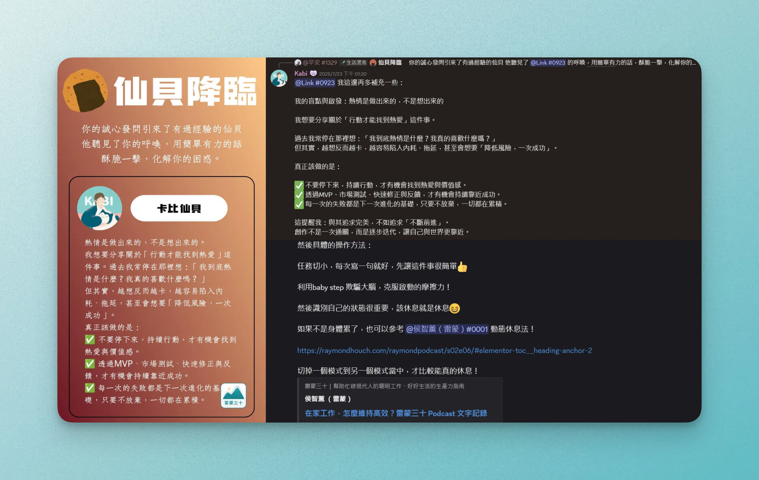Screen dimensions: 759x480
Task: Click the heart badge next to Kabi's name
Action: pos(313,73)
